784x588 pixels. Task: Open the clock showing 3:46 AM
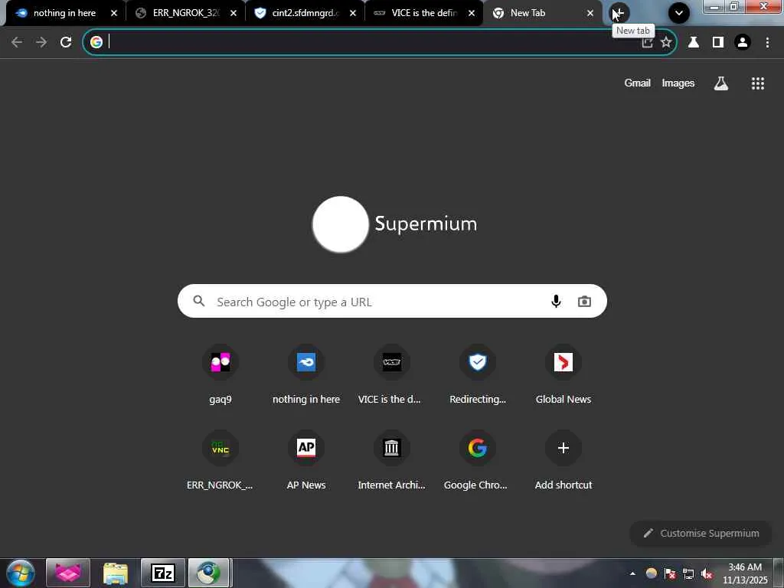(744, 573)
